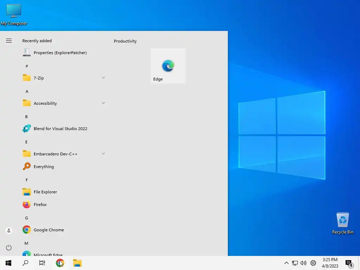Open the volume control tray icon

coord(303,263)
